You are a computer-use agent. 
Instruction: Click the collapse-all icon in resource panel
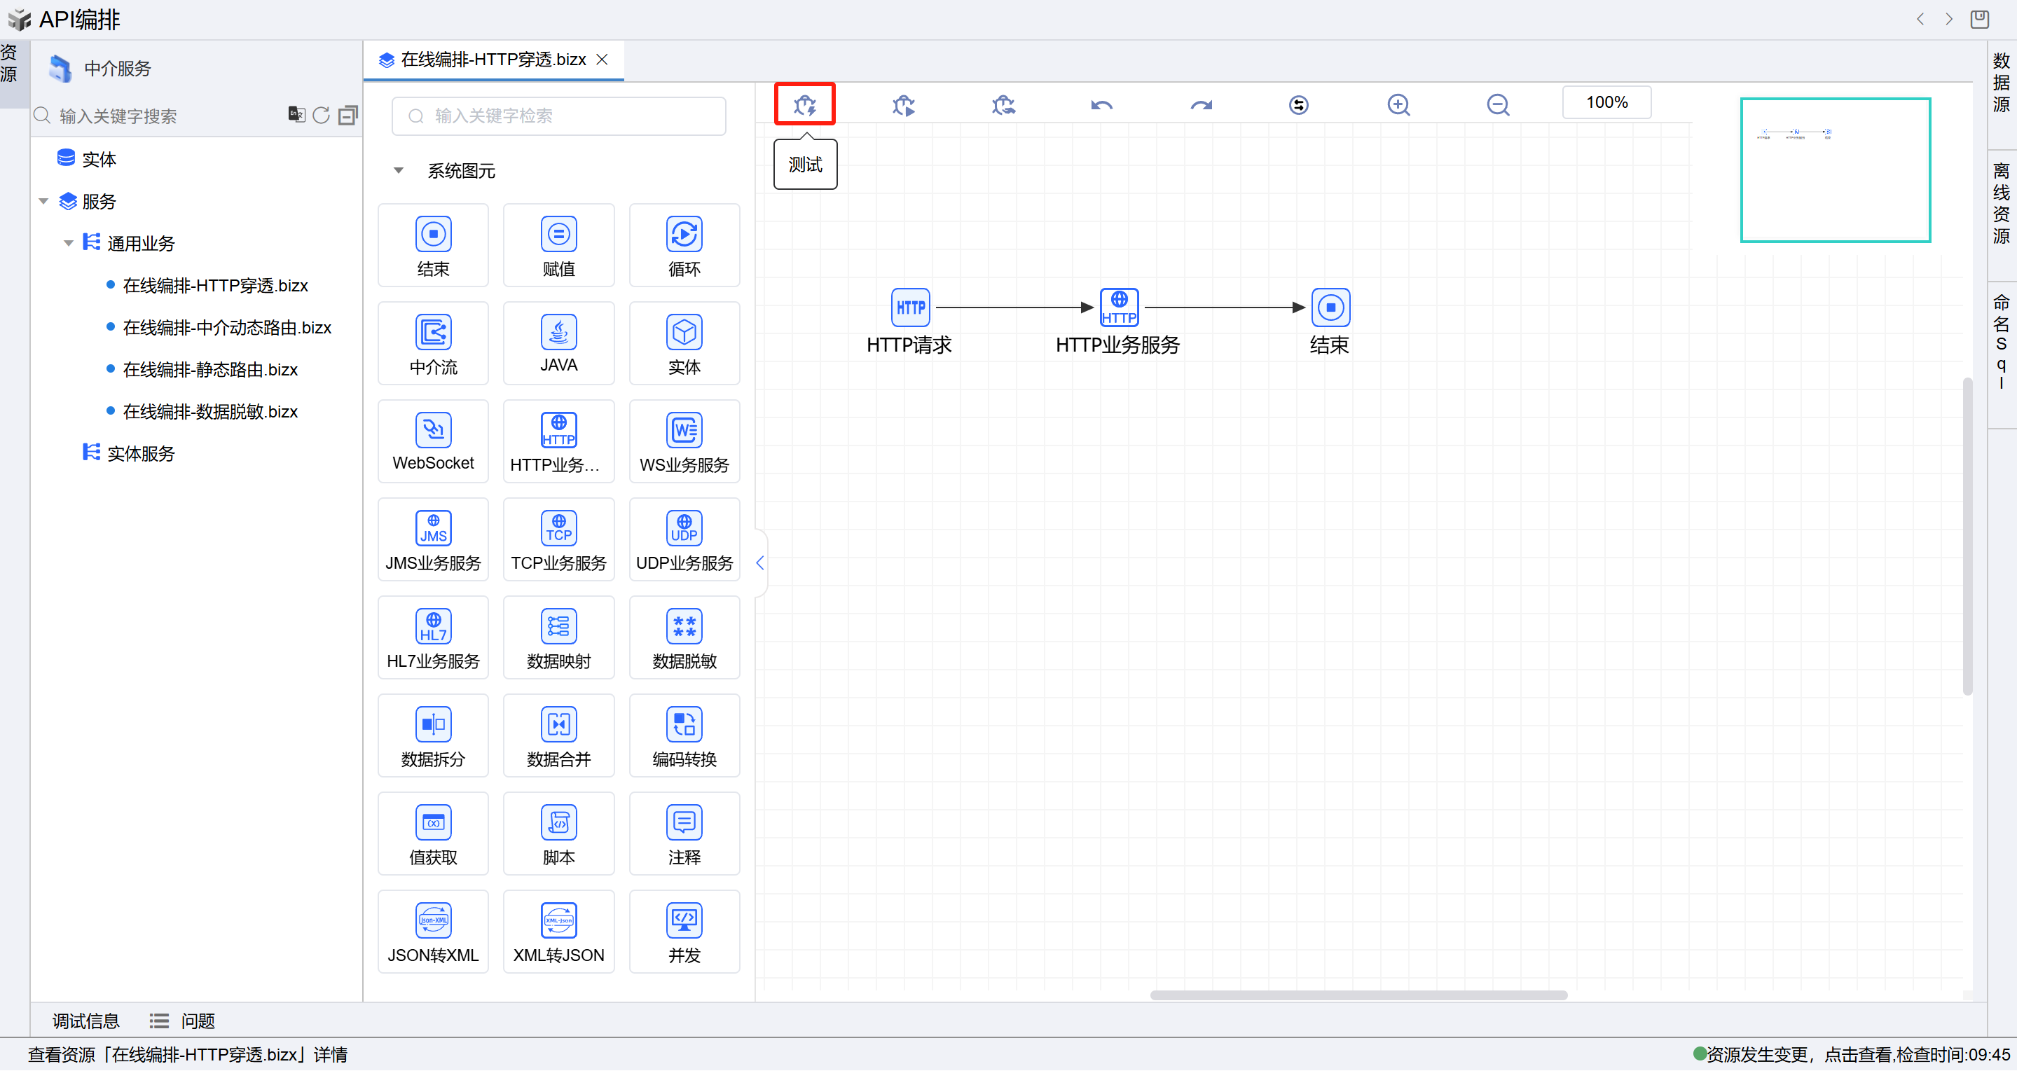point(347,115)
